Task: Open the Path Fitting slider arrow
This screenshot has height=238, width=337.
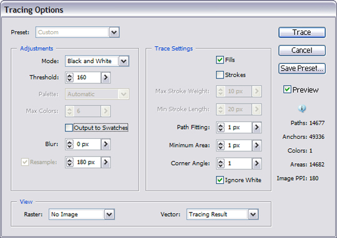Action: [256, 127]
